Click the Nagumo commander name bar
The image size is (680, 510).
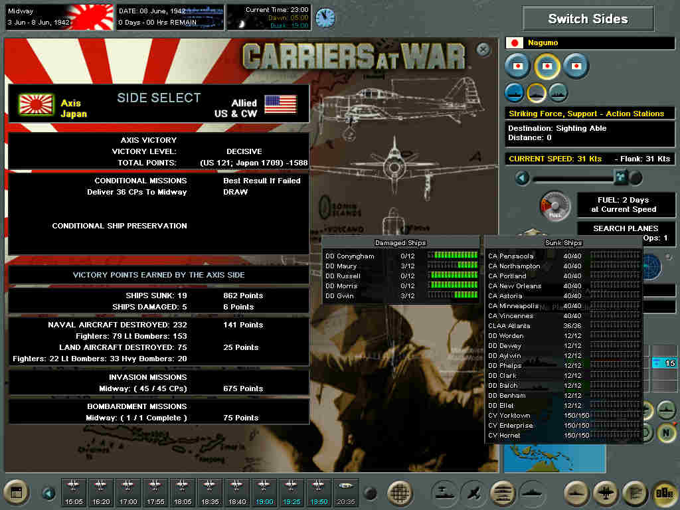[590, 43]
